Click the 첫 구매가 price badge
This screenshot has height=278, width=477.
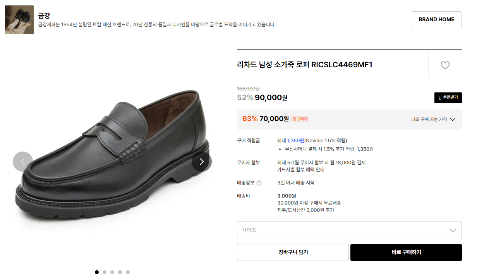pyautogui.click(x=299, y=119)
